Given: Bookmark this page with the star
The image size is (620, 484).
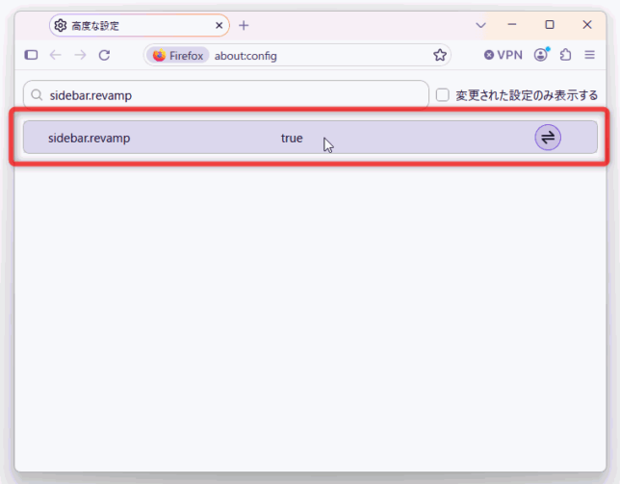Looking at the screenshot, I should [x=440, y=55].
